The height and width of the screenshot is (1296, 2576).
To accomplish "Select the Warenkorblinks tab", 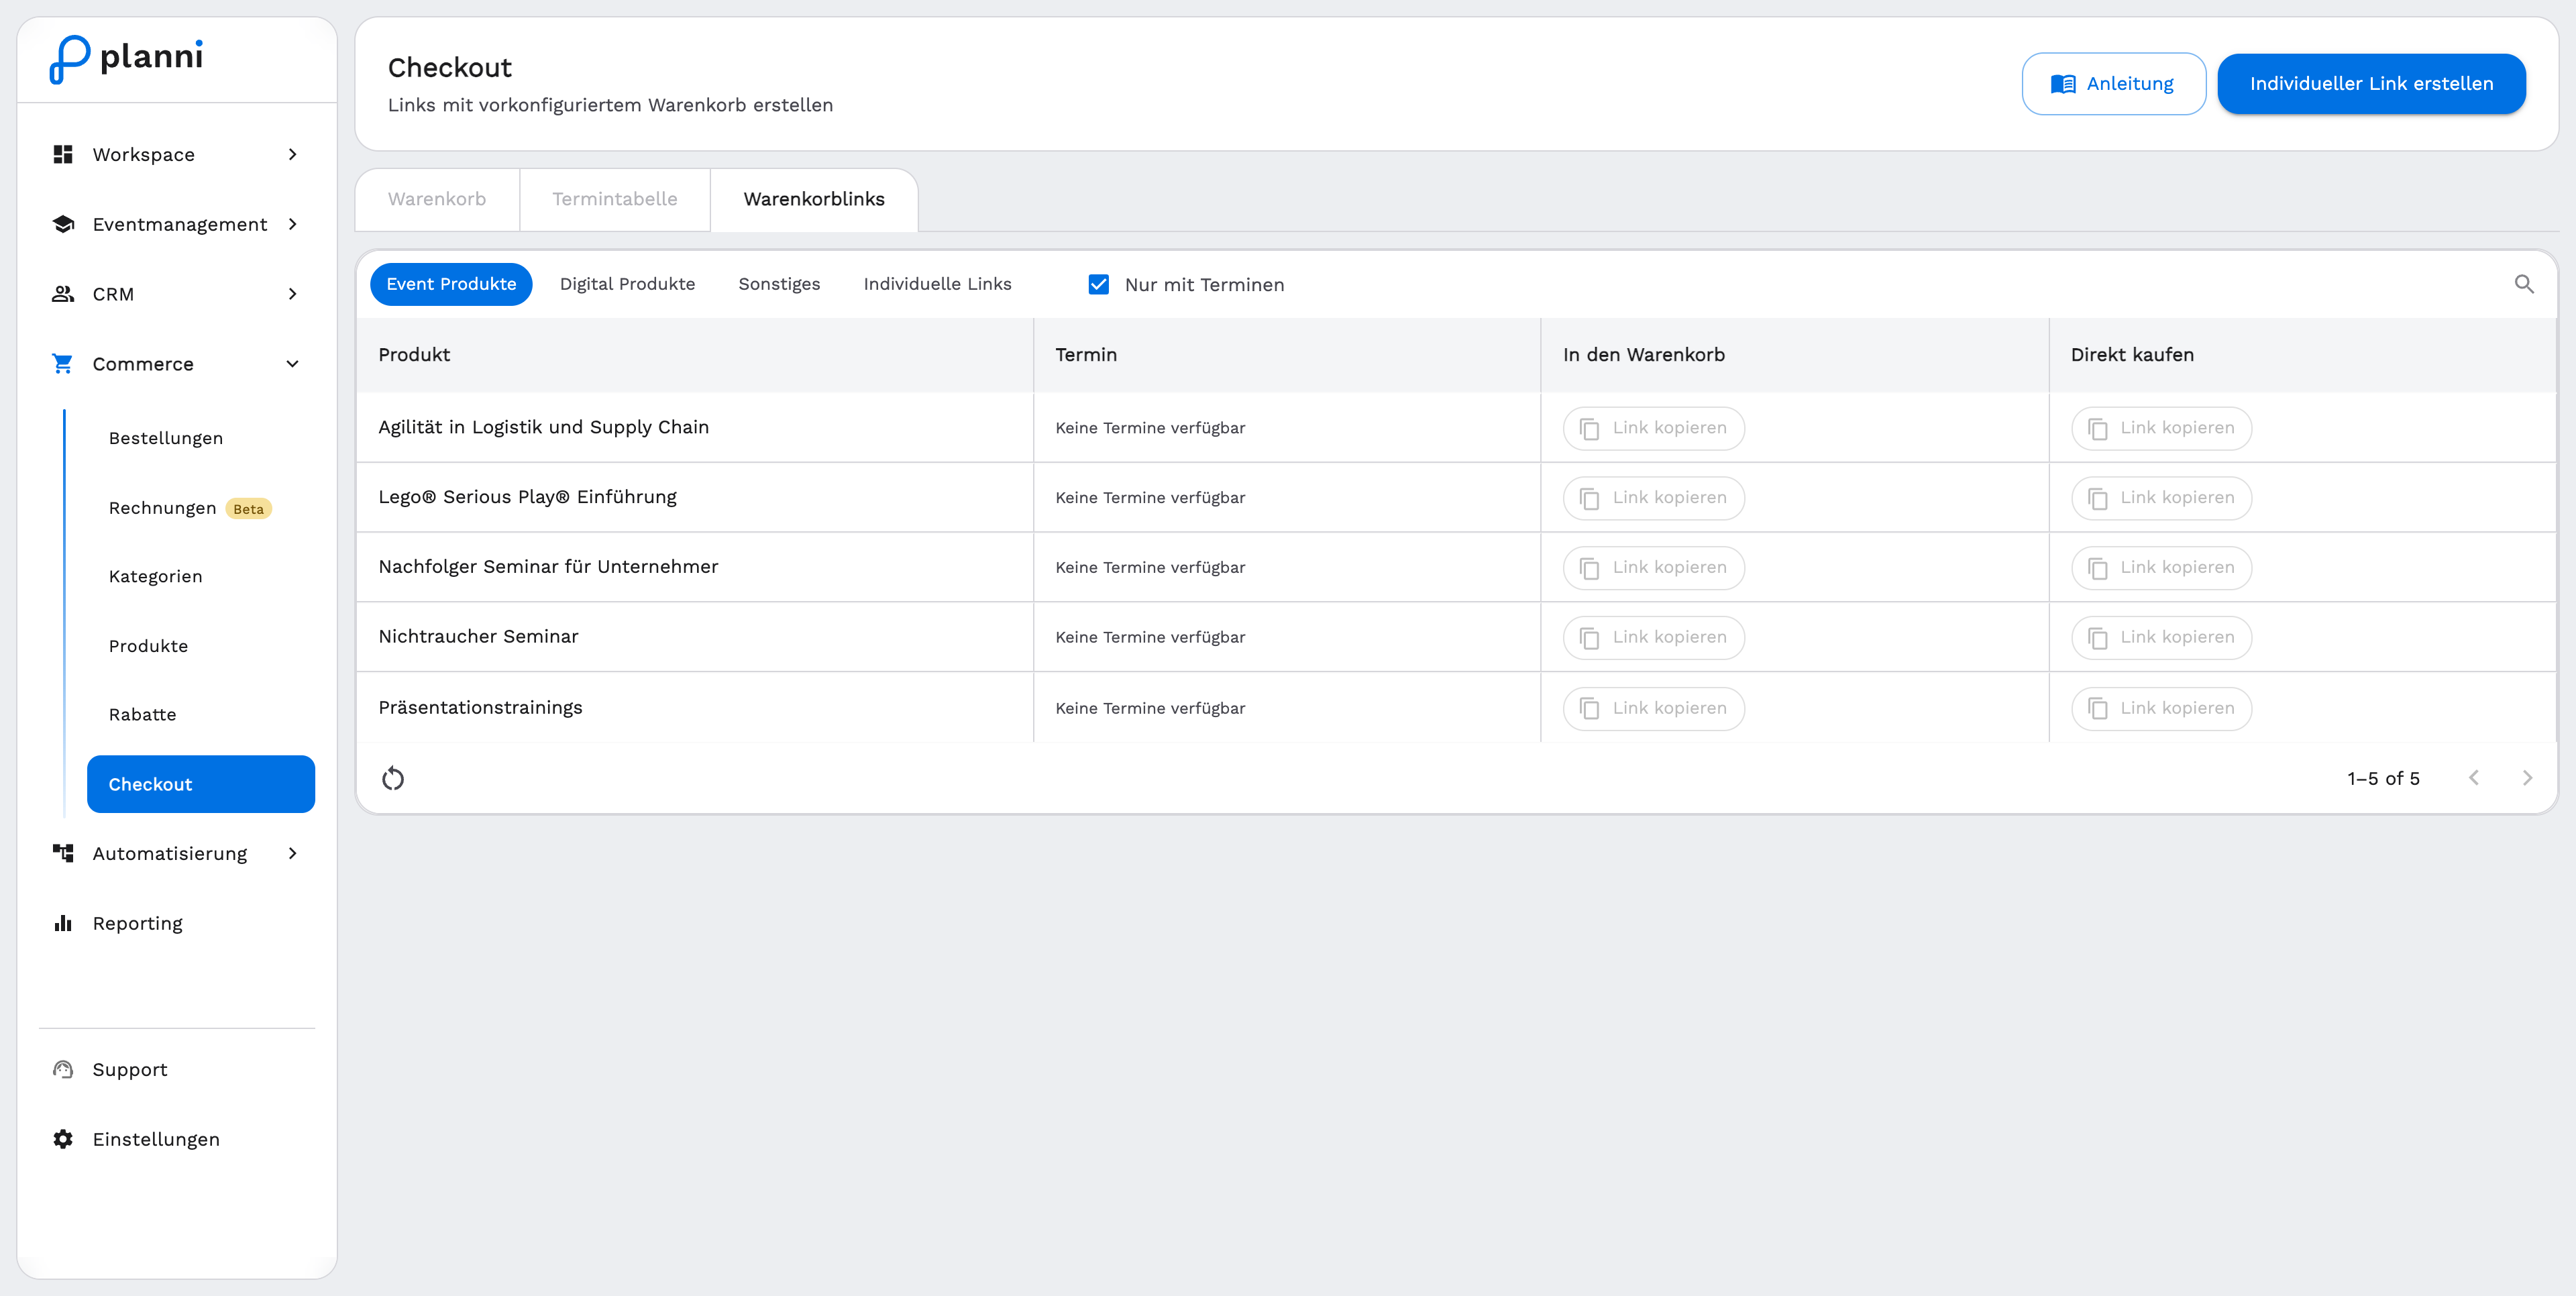I will tap(814, 199).
